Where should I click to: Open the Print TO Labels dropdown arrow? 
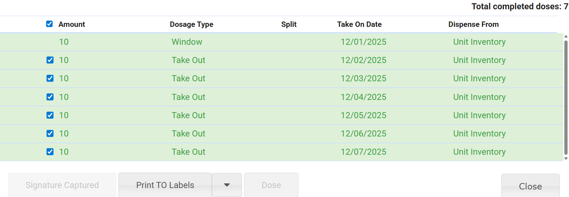tap(227, 185)
